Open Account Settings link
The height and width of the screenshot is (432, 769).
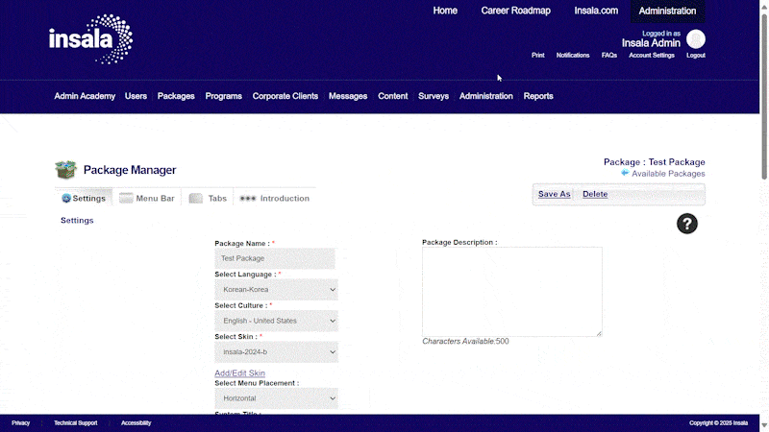click(x=652, y=56)
